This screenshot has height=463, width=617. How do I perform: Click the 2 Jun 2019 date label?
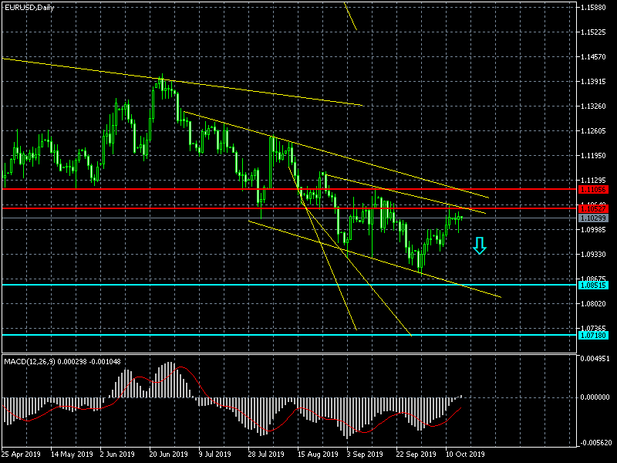pos(117,455)
